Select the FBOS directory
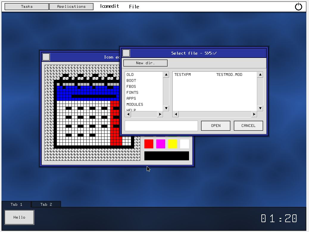This screenshot has height=232, width=309. [x=131, y=86]
